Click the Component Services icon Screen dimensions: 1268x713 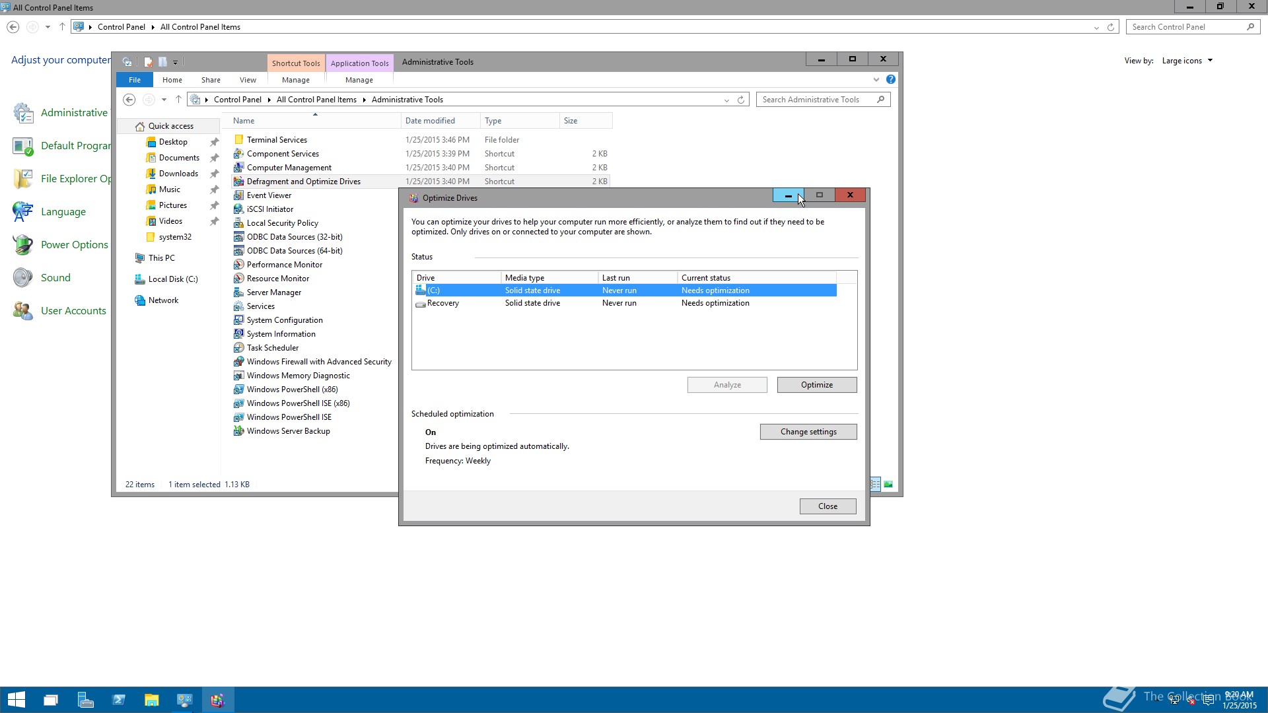pyautogui.click(x=239, y=154)
